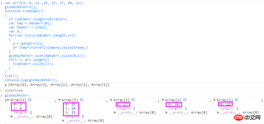
Task: Expand the logged [Array[2], Array[3]...] summary line
Action: click(6, 85)
